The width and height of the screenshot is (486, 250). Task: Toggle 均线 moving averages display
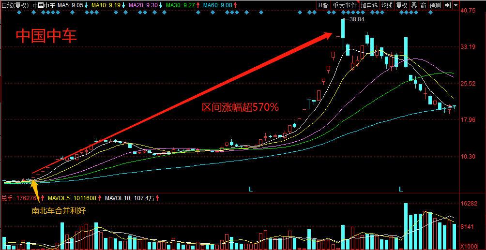[x=386, y=5]
